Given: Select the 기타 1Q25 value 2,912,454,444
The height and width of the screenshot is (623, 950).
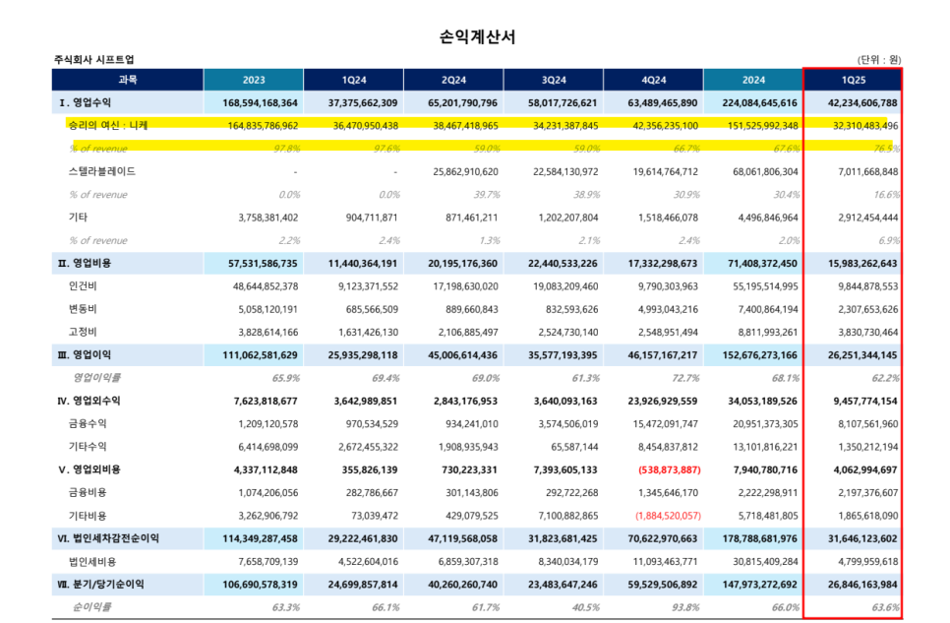Looking at the screenshot, I should 867,218.
